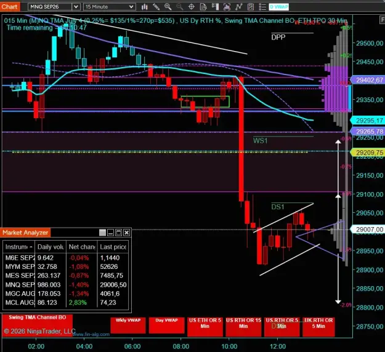Select the DS1 support label
385x352 pixels.
[x=278, y=207]
